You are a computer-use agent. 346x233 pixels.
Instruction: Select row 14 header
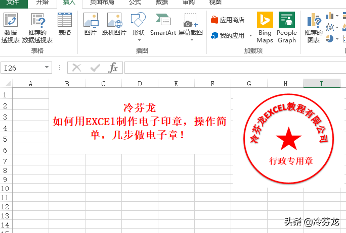click(6, 225)
